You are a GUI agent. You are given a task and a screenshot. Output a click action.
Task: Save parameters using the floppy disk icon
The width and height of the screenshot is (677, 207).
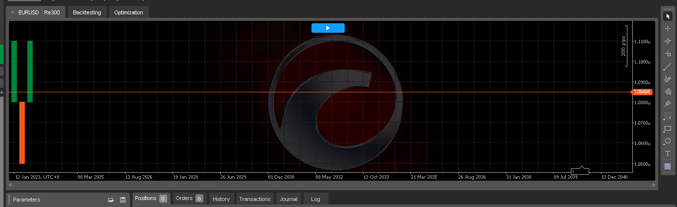tap(123, 200)
